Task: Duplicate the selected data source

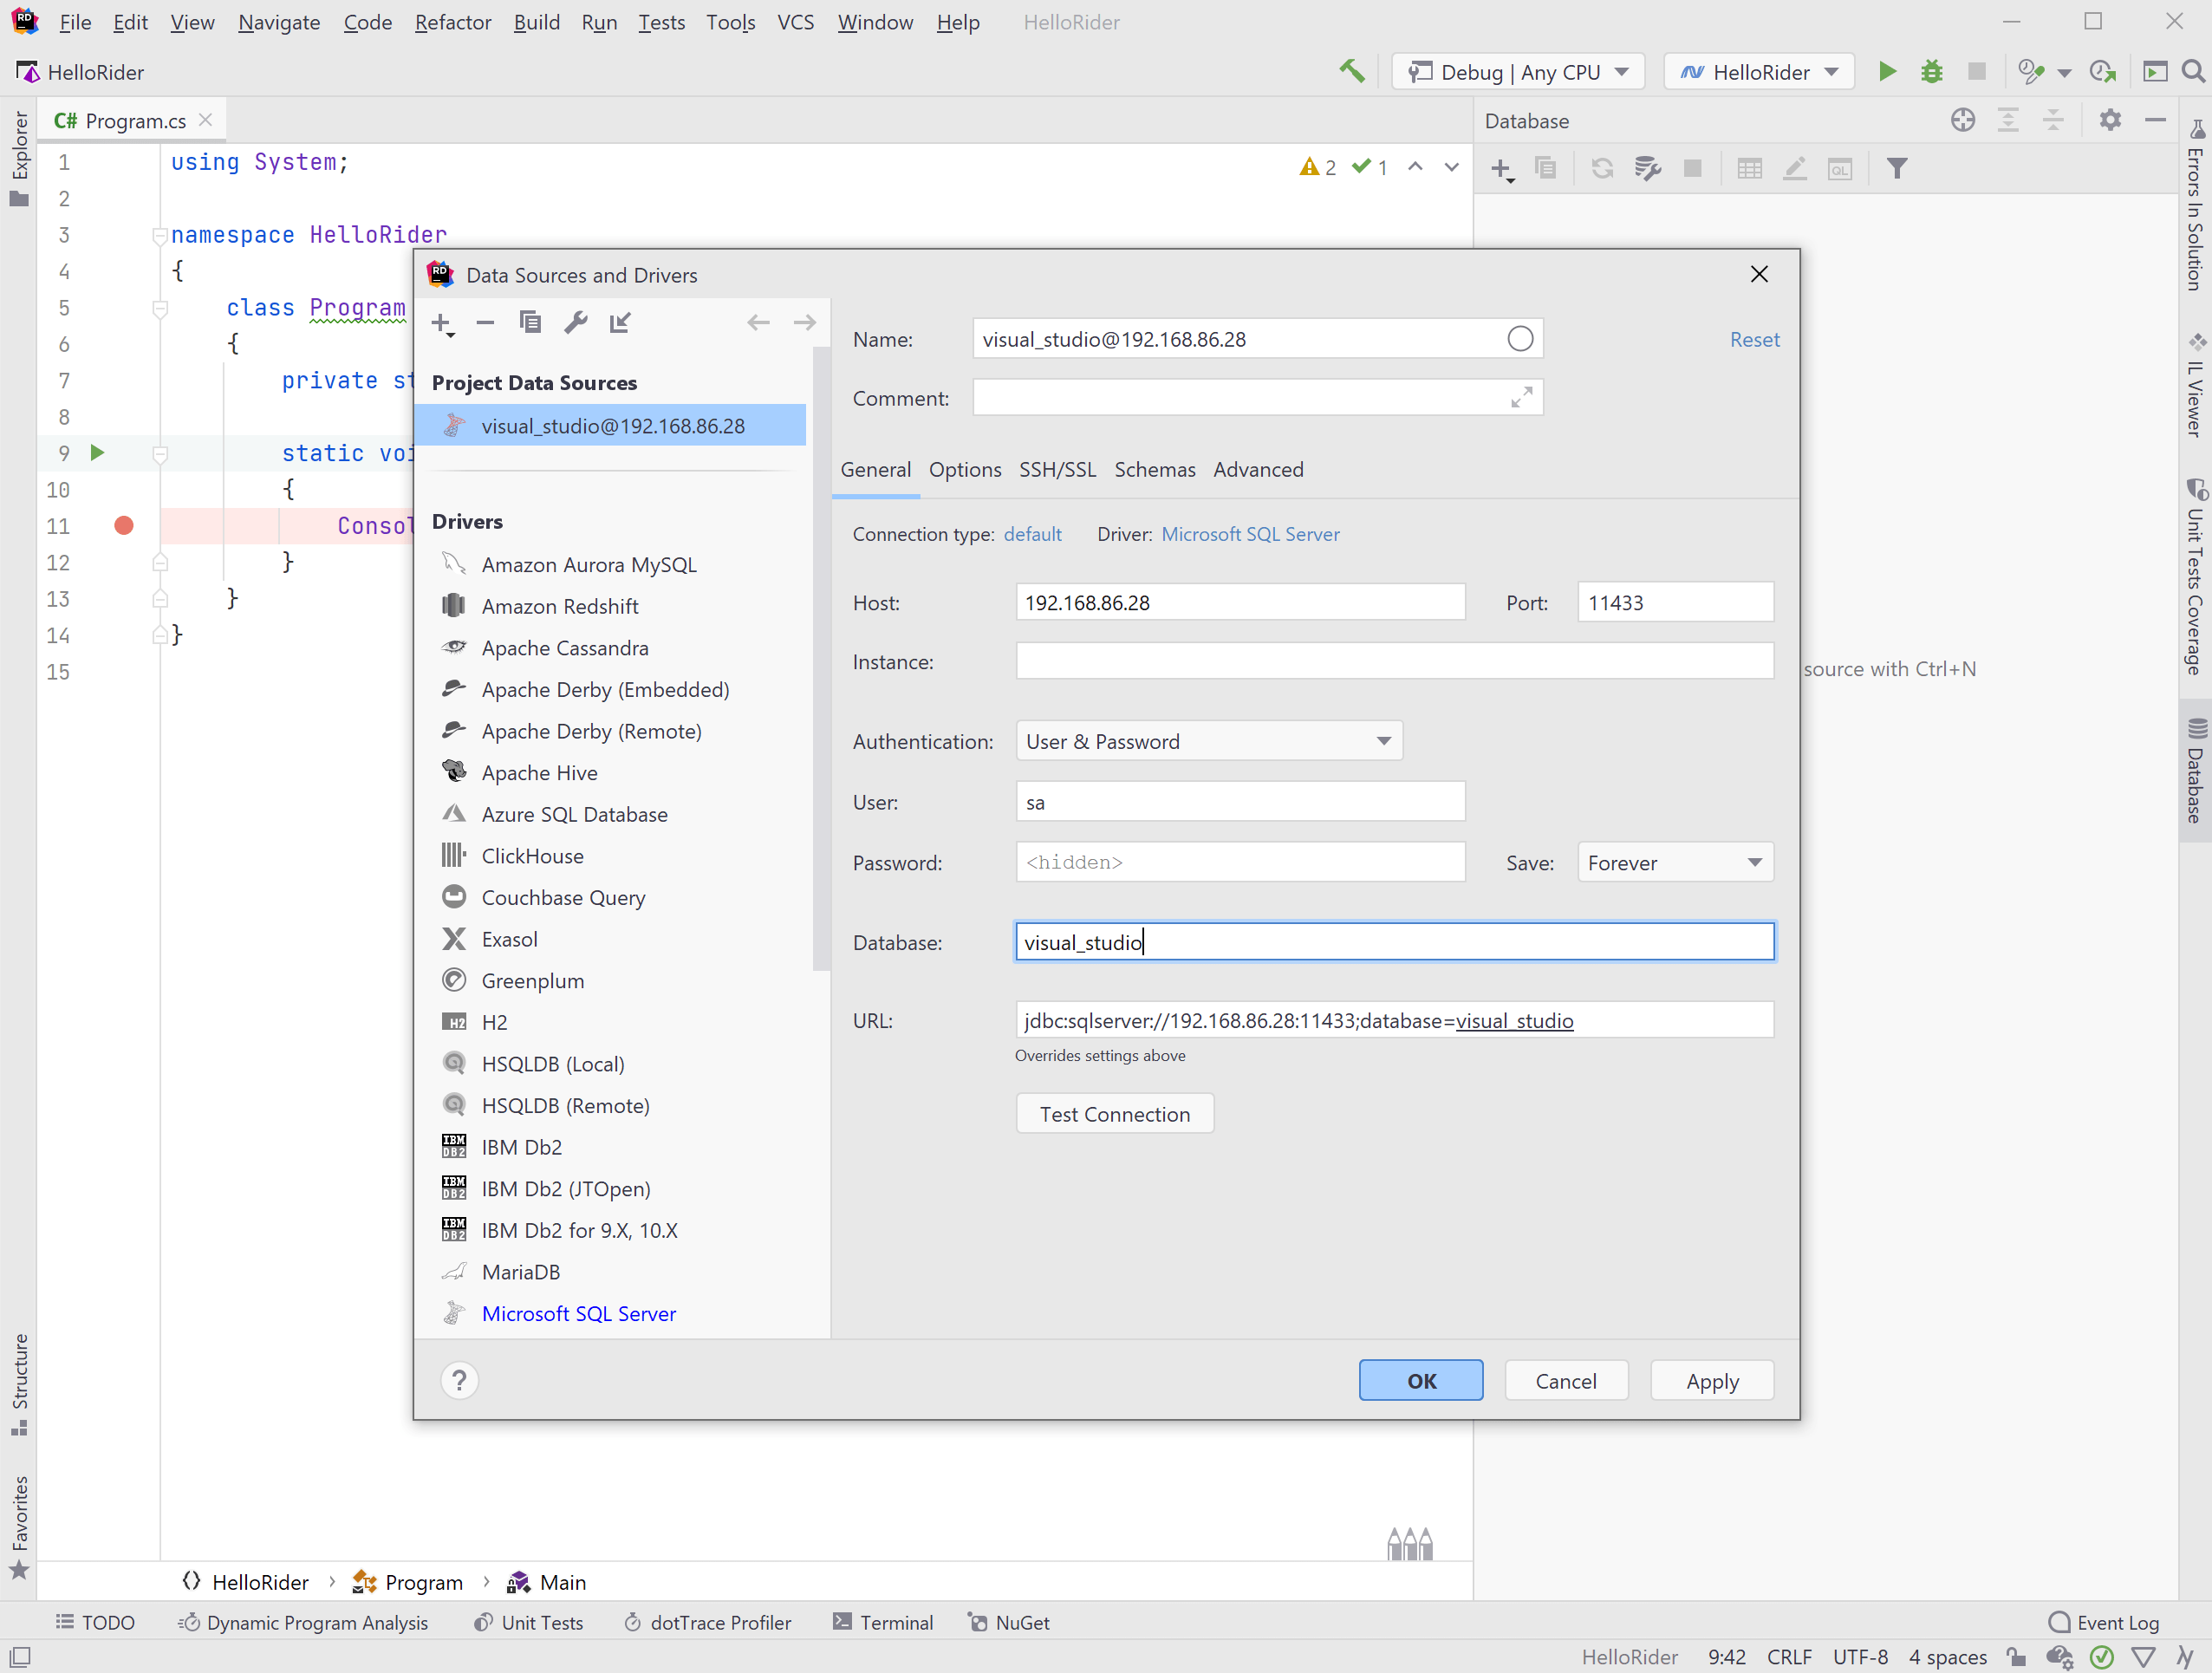Action: tap(530, 322)
